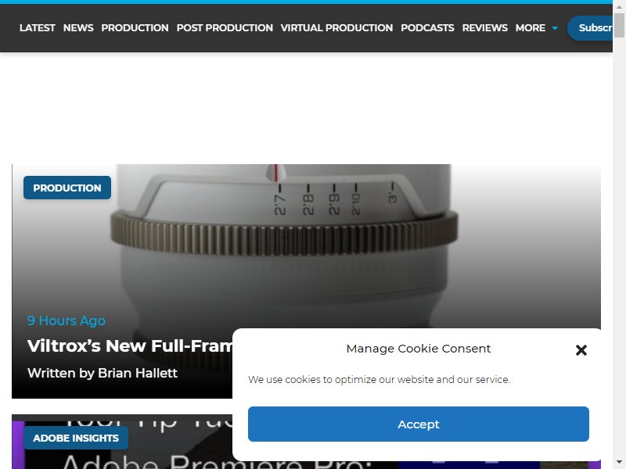Image resolution: width=626 pixels, height=469 pixels.
Task: Click the 9 Hours Ago timestamp
Action: point(67,320)
